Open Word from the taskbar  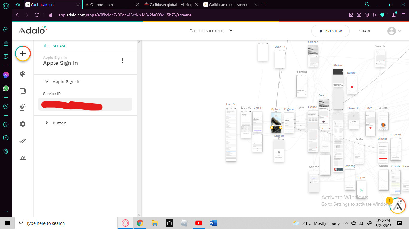pos(213,223)
